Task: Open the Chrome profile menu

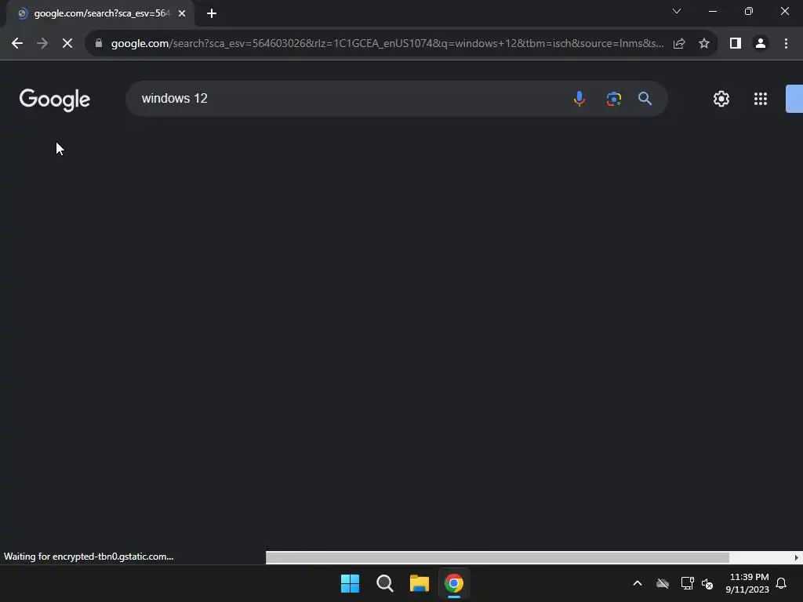Action: [x=761, y=44]
